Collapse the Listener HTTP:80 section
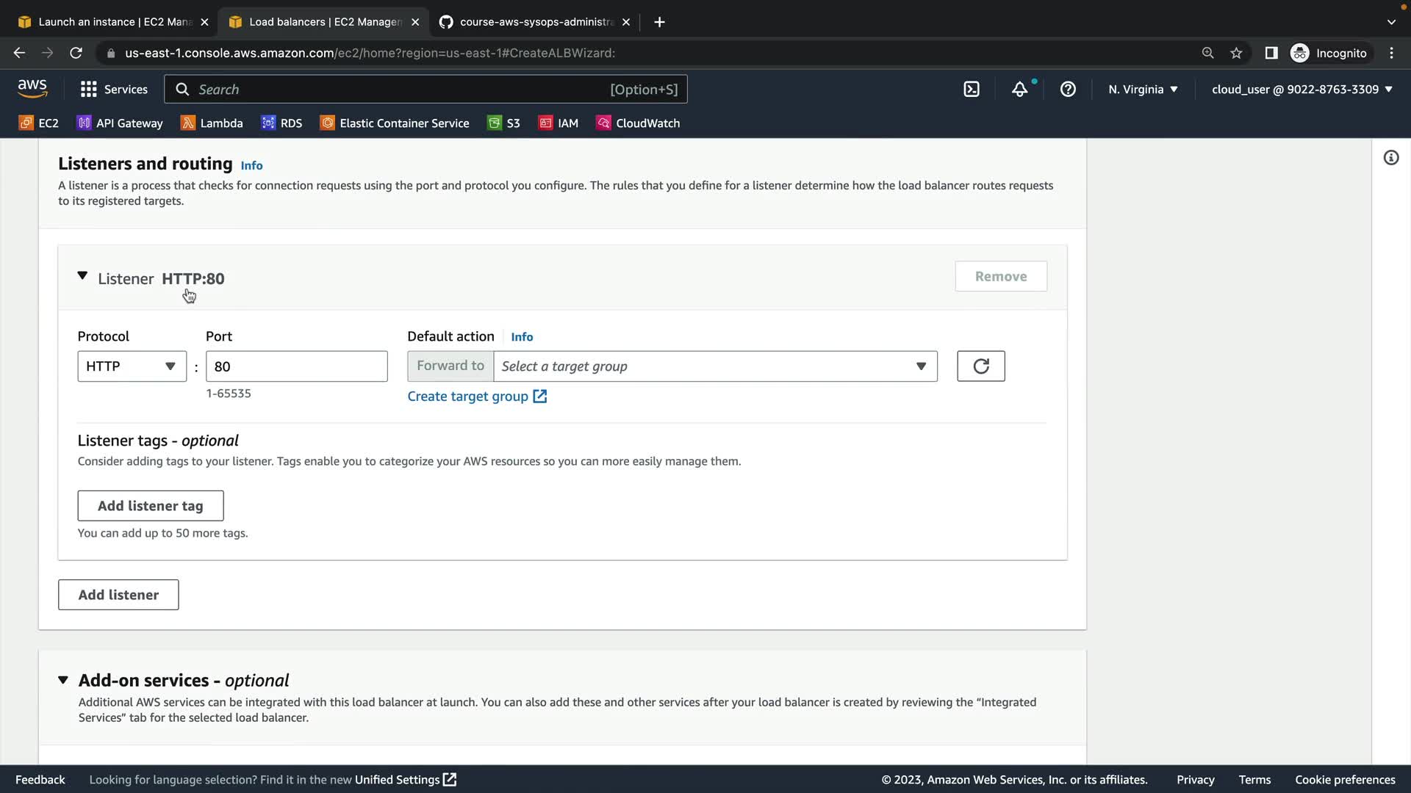 tap(82, 277)
